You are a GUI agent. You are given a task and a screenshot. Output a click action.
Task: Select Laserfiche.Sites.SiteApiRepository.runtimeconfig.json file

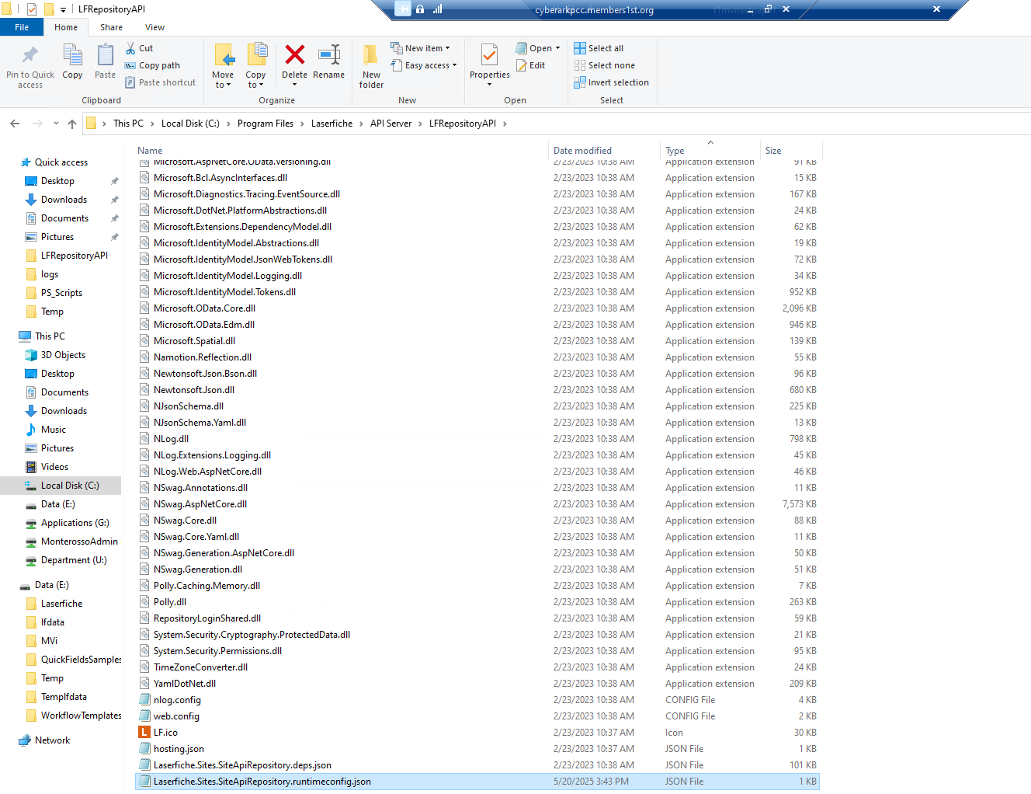click(477, 782)
